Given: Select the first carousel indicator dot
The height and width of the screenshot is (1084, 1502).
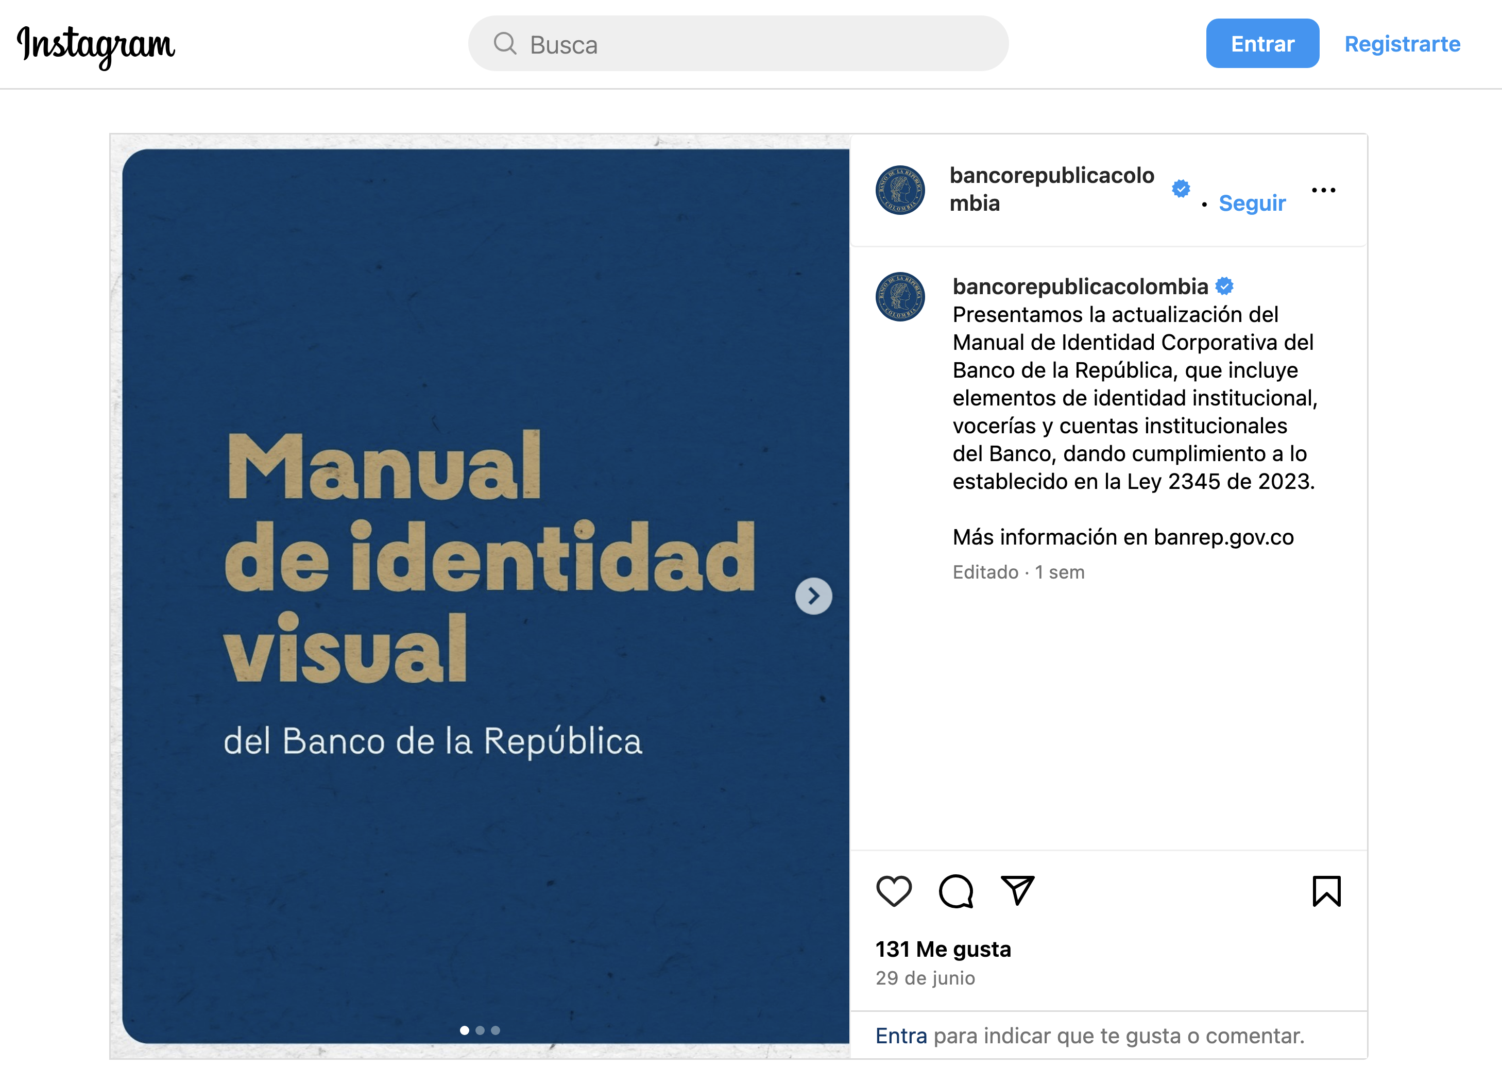Looking at the screenshot, I should coord(464,1030).
